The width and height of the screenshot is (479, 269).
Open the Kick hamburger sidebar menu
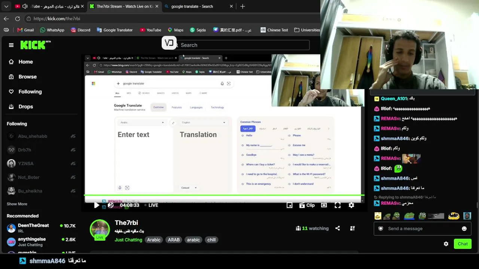pyautogui.click(x=11, y=45)
